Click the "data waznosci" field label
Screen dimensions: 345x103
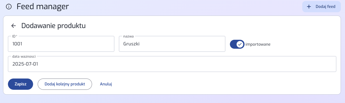[24, 56]
